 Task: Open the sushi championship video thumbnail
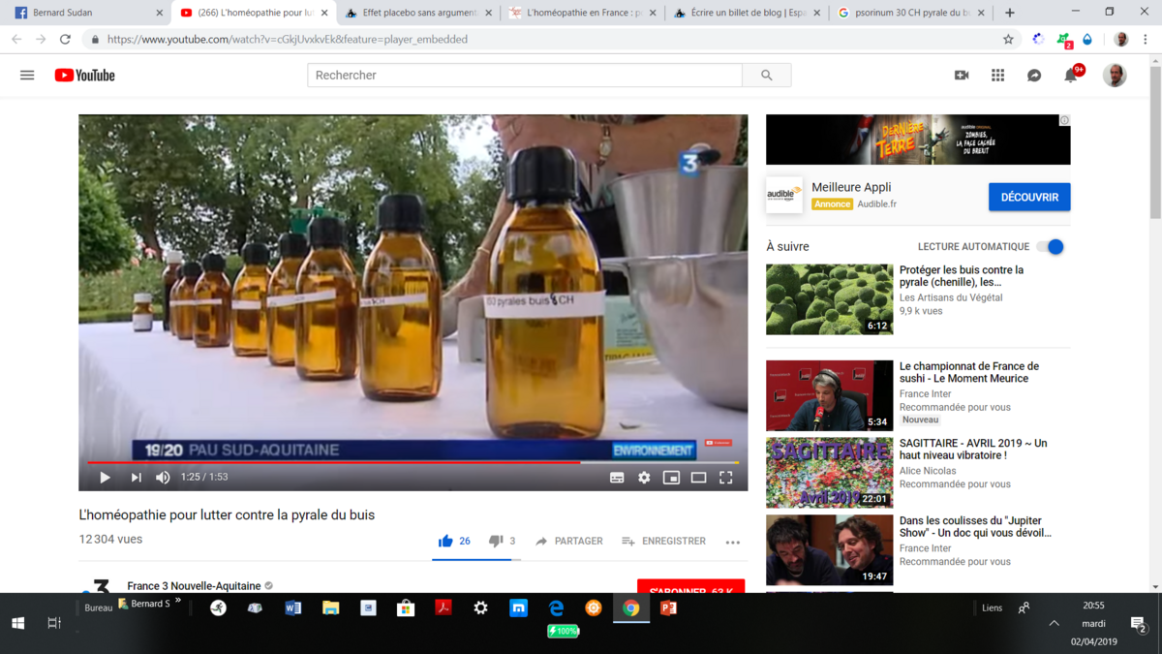pos(829,395)
